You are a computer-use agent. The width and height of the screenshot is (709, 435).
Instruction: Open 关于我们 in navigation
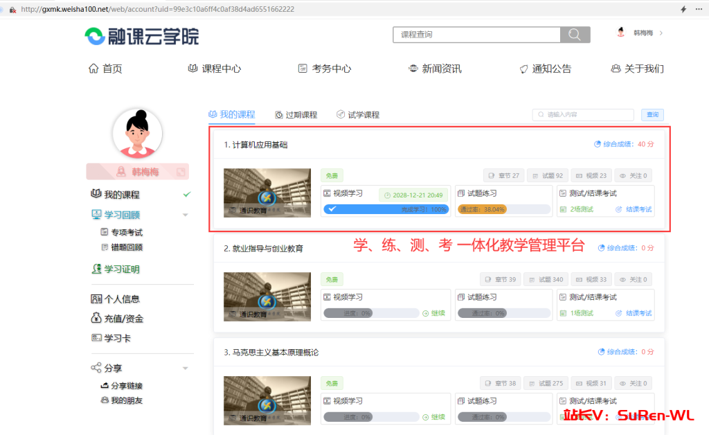(637, 69)
